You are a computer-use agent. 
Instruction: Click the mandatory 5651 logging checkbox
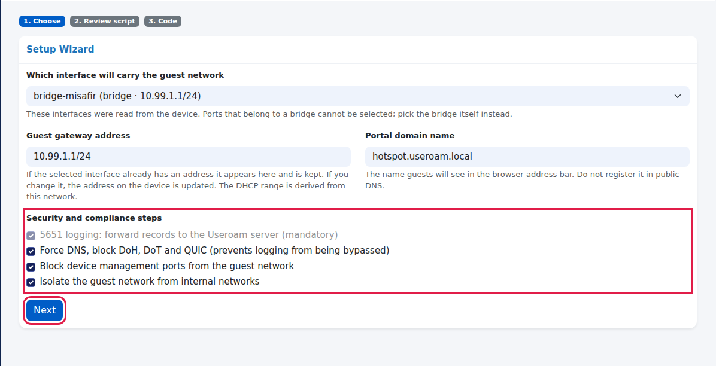click(31, 236)
